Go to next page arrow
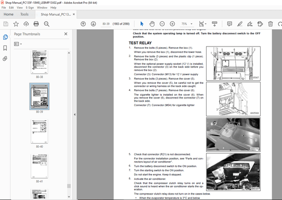Screen dimensions: 282x200 (x=93, y=24)
